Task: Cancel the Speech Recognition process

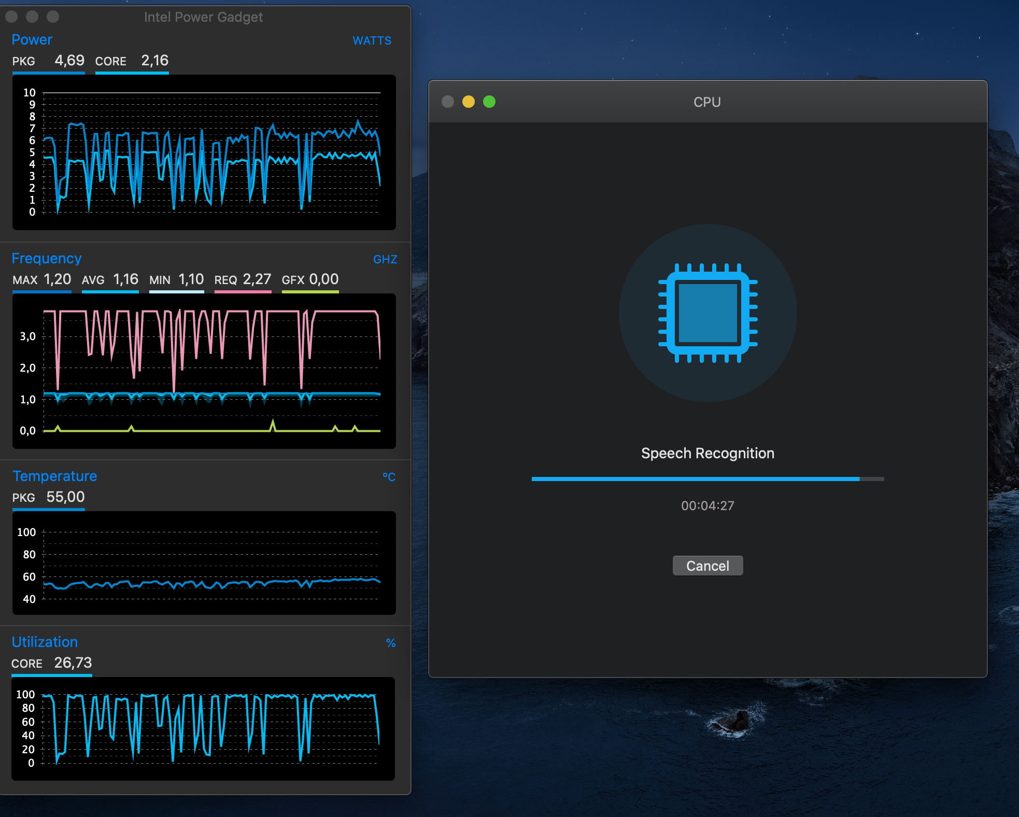Action: pos(706,566)
